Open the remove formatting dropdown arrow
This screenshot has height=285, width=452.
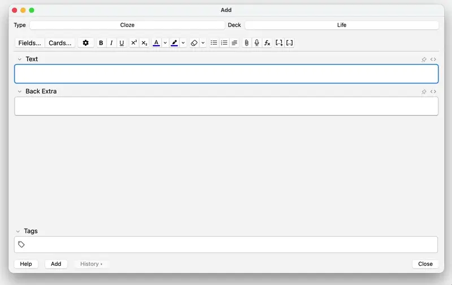(203, 43)
